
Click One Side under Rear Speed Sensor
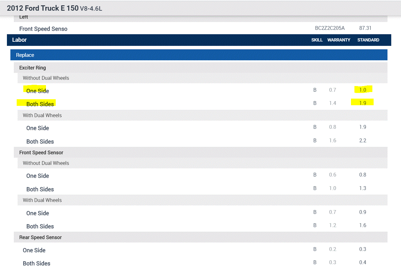pyautogui.click(x=34, y=250)
